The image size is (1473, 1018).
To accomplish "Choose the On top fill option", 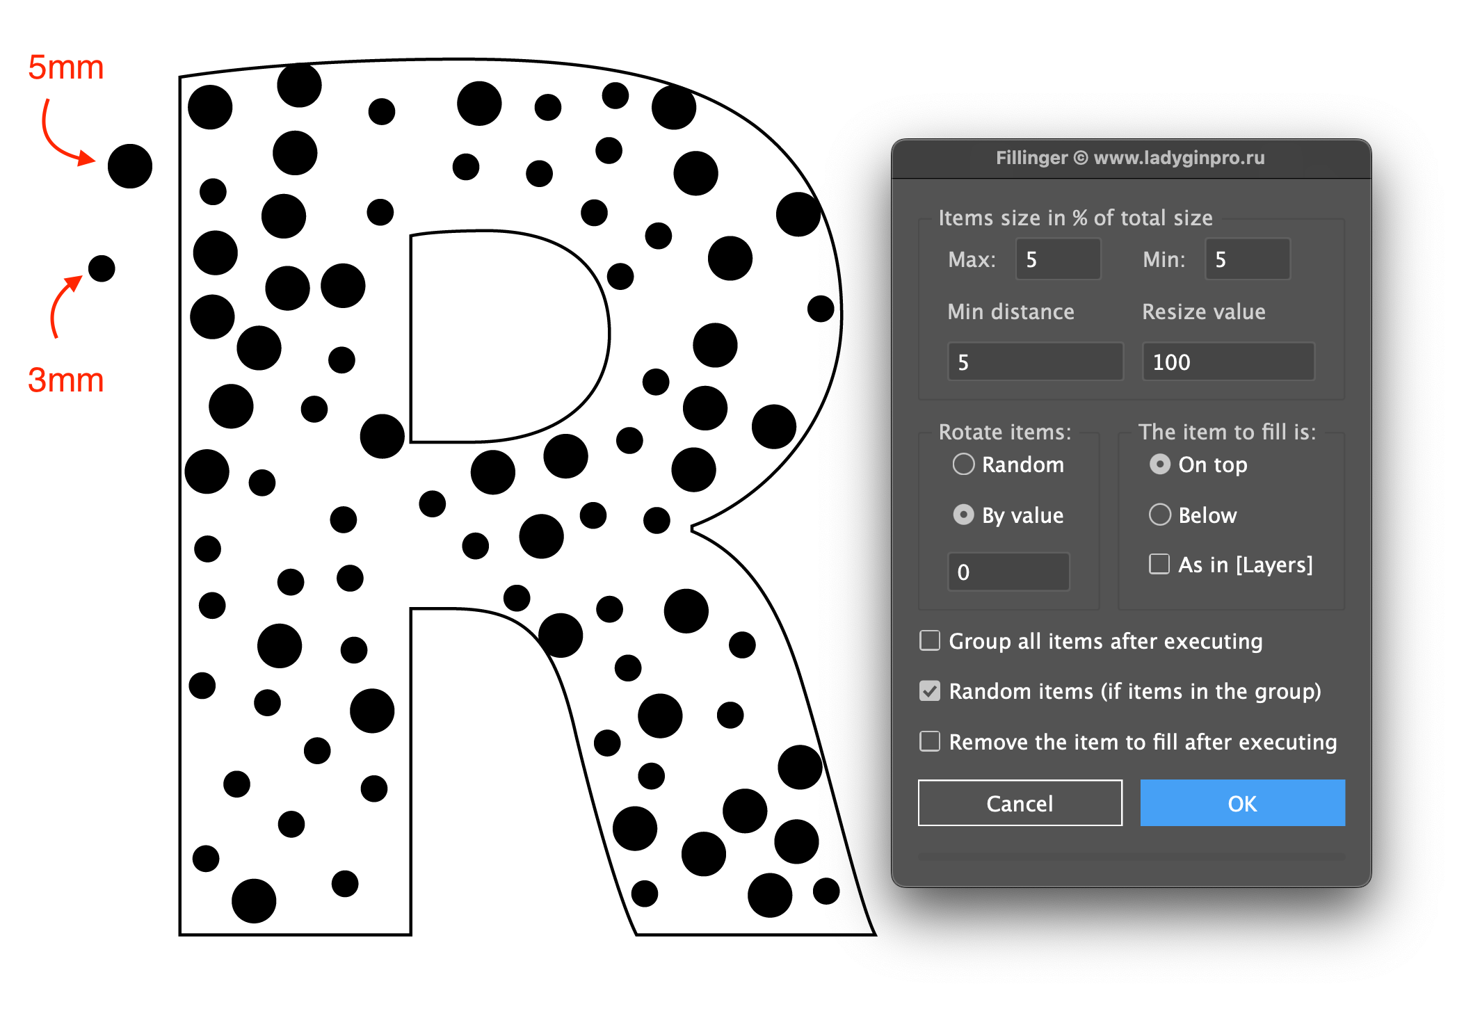I will (1159, 464).
